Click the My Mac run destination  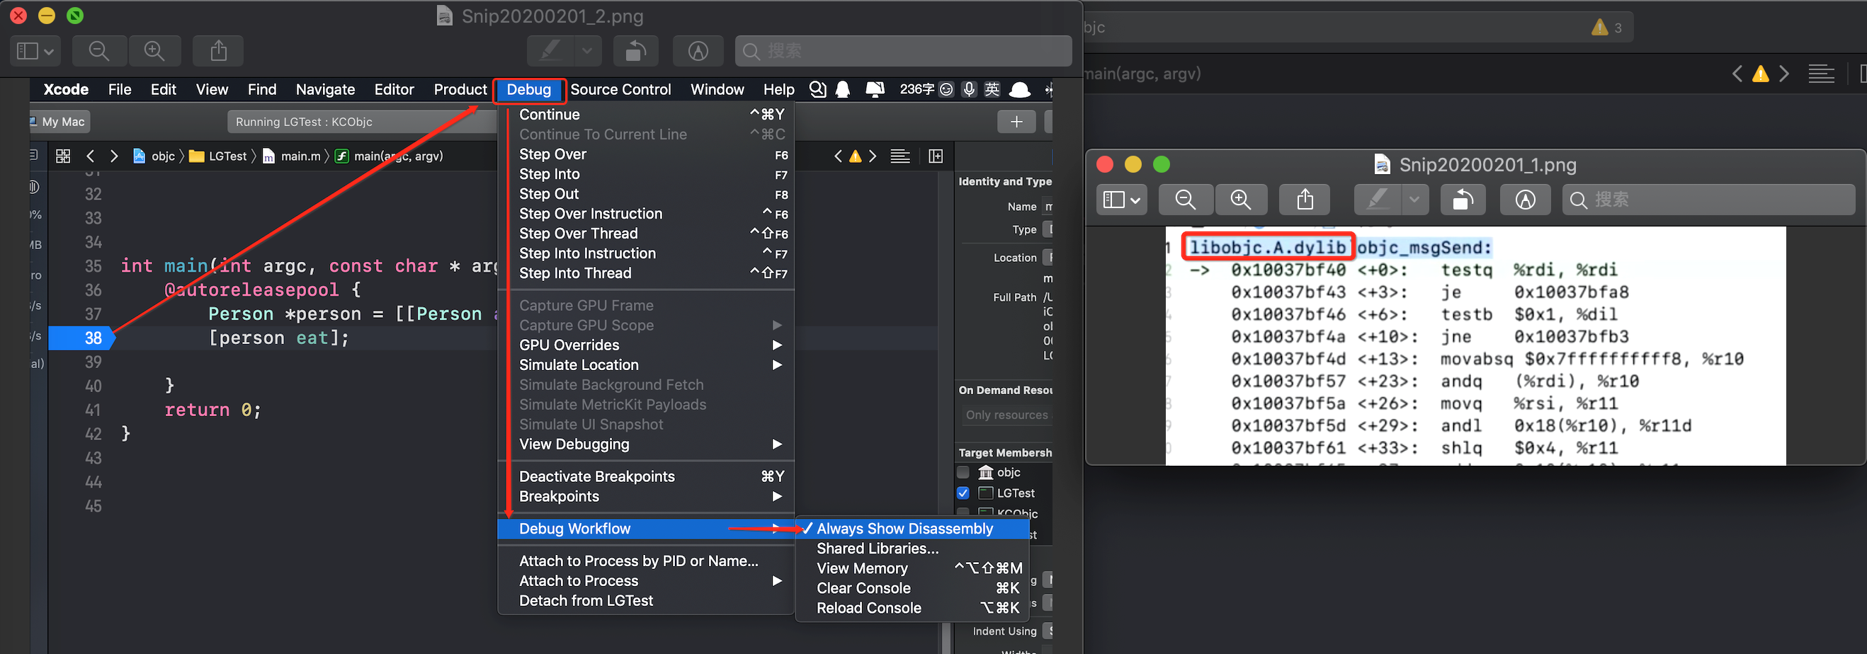[59, 122]
